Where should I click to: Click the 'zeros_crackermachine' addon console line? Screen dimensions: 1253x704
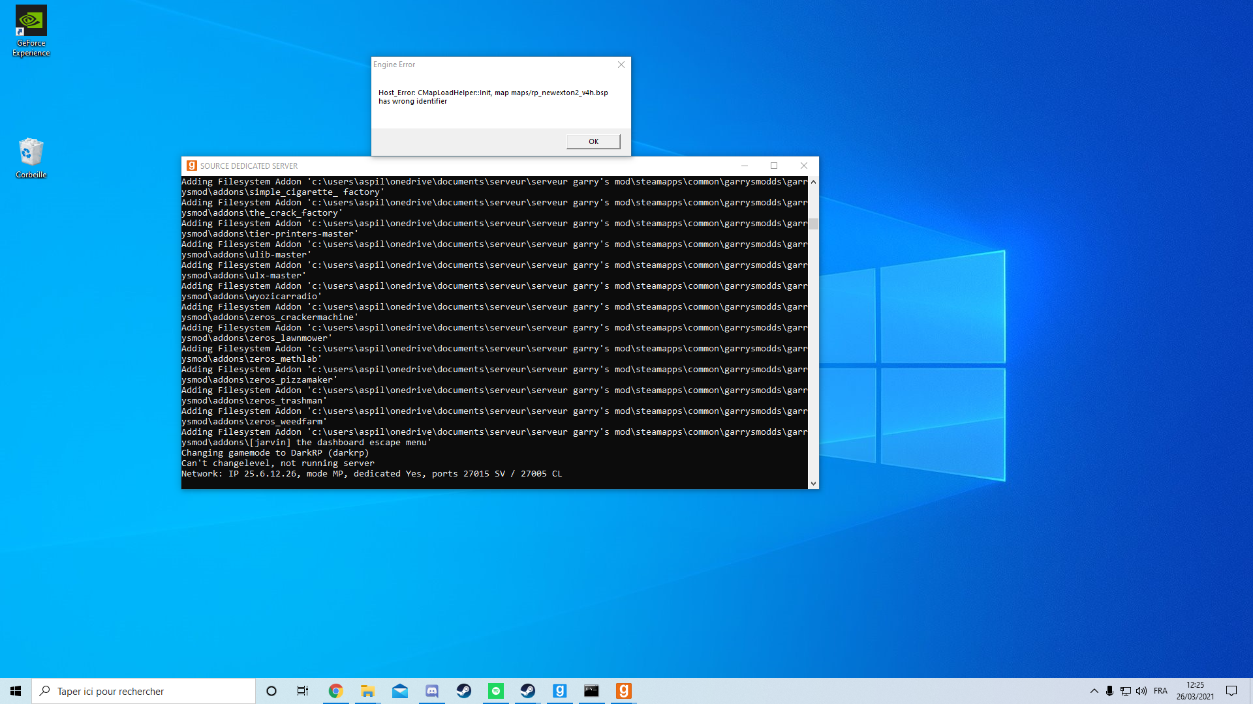coord(270,317)
